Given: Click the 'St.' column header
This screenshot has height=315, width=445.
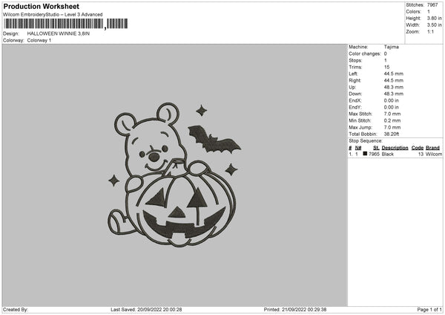Looking at the screenshot, I should click(x=376, y=148).
